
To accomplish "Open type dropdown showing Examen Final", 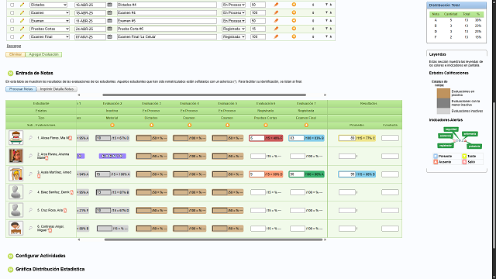I will coord(50,36).
